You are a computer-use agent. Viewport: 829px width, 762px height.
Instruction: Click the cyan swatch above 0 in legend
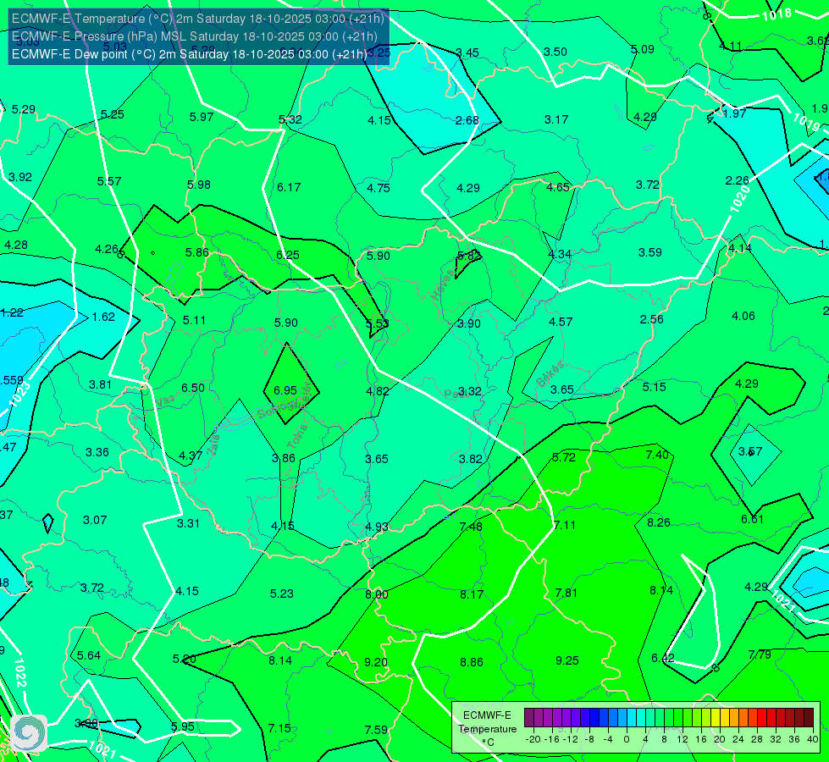click(x=631, y=718)
